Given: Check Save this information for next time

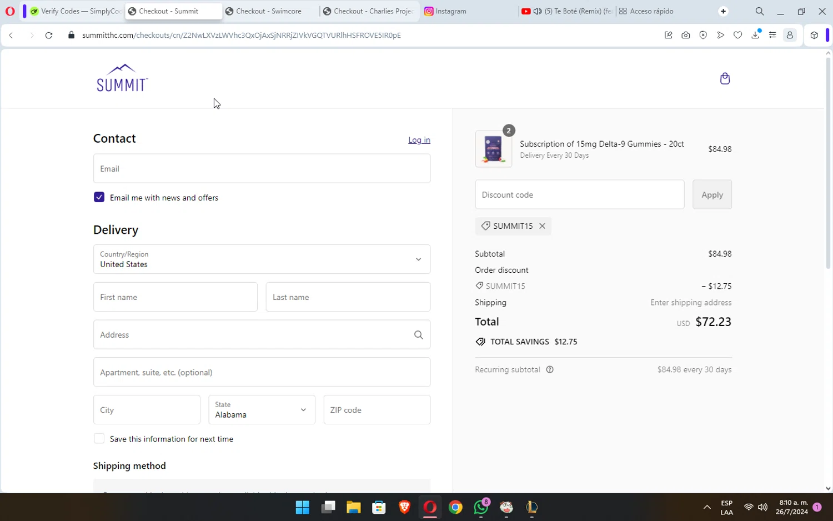Looking at the screenshot, I should pos(99,439).
